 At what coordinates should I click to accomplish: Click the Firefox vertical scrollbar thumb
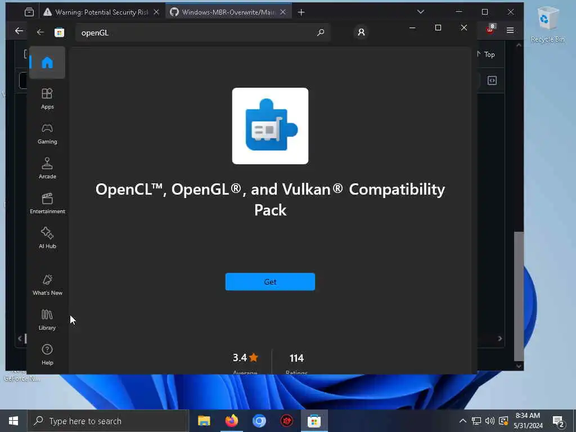(519, 296)
